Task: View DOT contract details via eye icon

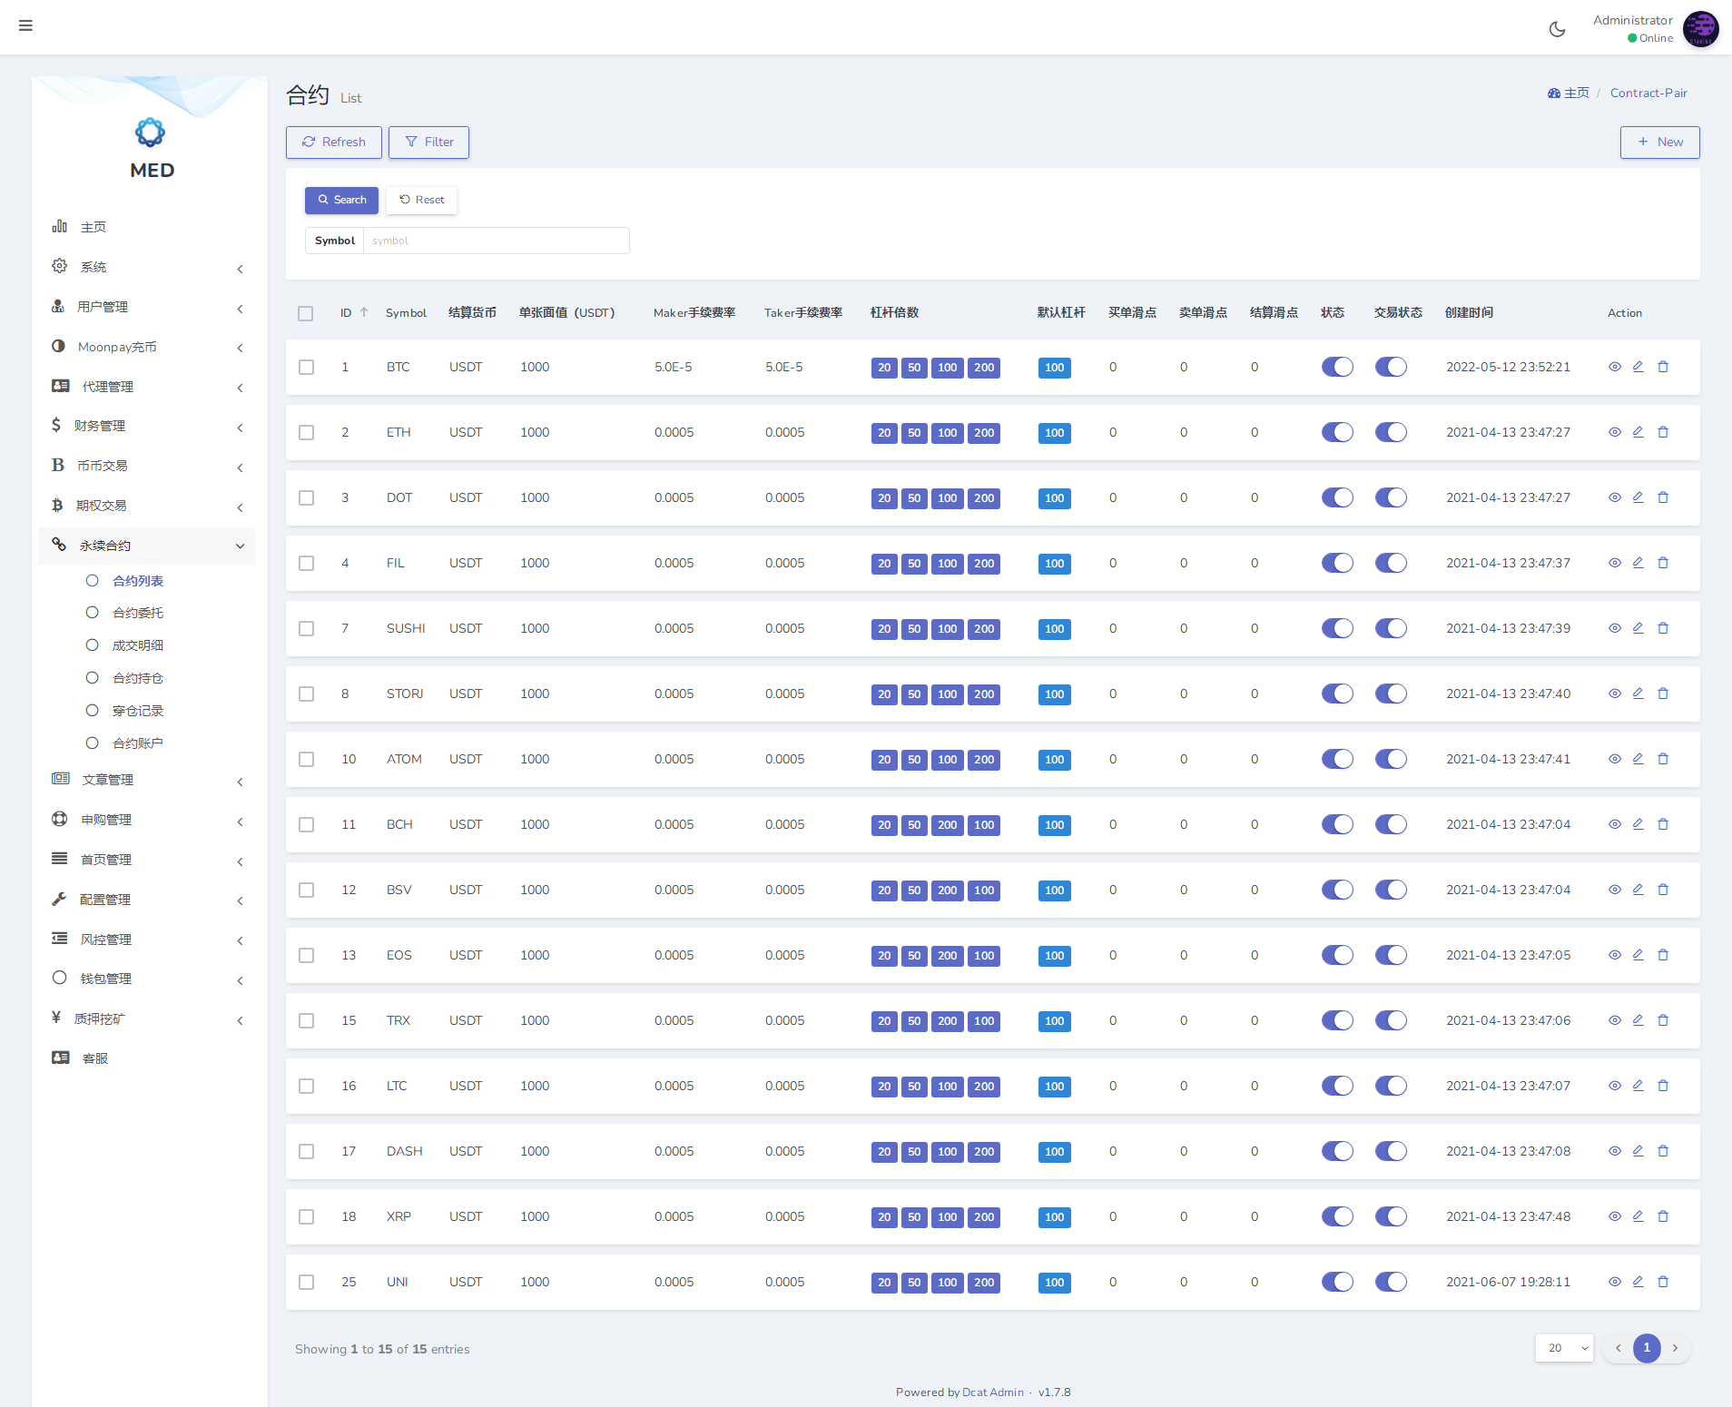Action: pyautogui.click(x=1615, y=497)
